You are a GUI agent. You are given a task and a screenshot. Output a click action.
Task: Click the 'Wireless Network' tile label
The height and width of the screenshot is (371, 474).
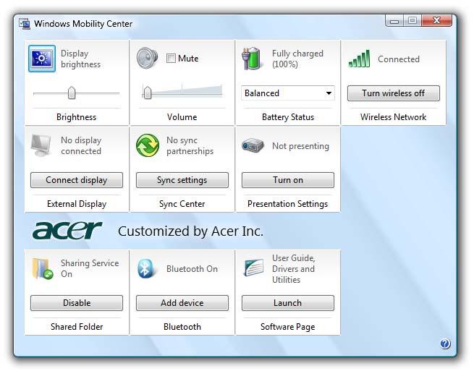393,117
